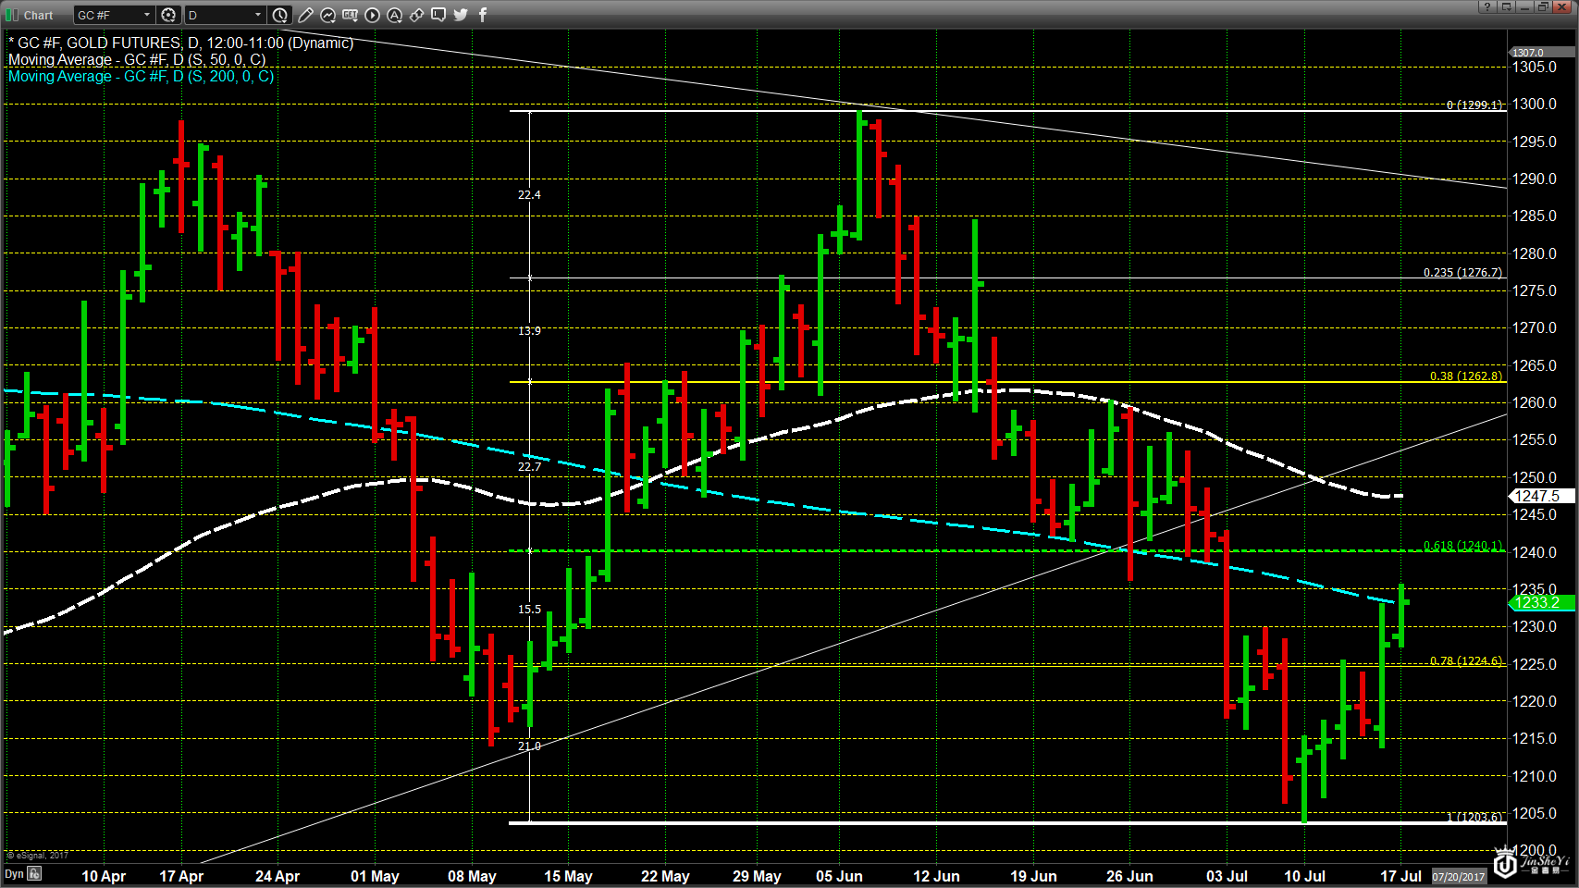1579x888 pixels.
Task: Toggle the time scale lock icon
Action: [x=34, y=874]
